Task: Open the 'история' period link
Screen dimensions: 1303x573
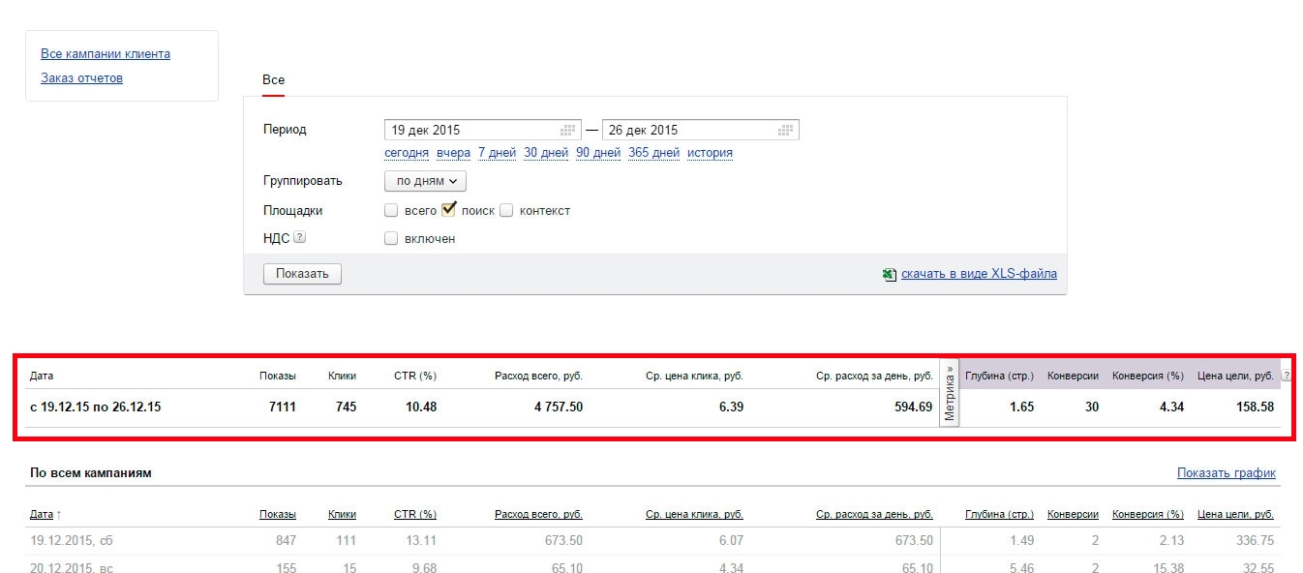Action: [710, 153]
